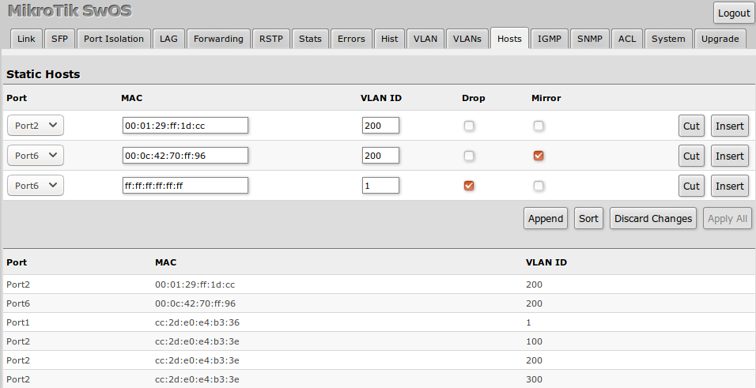Screen dimensions: 756x388
Task: Open the RSTP tab
Action: point(271,39)
